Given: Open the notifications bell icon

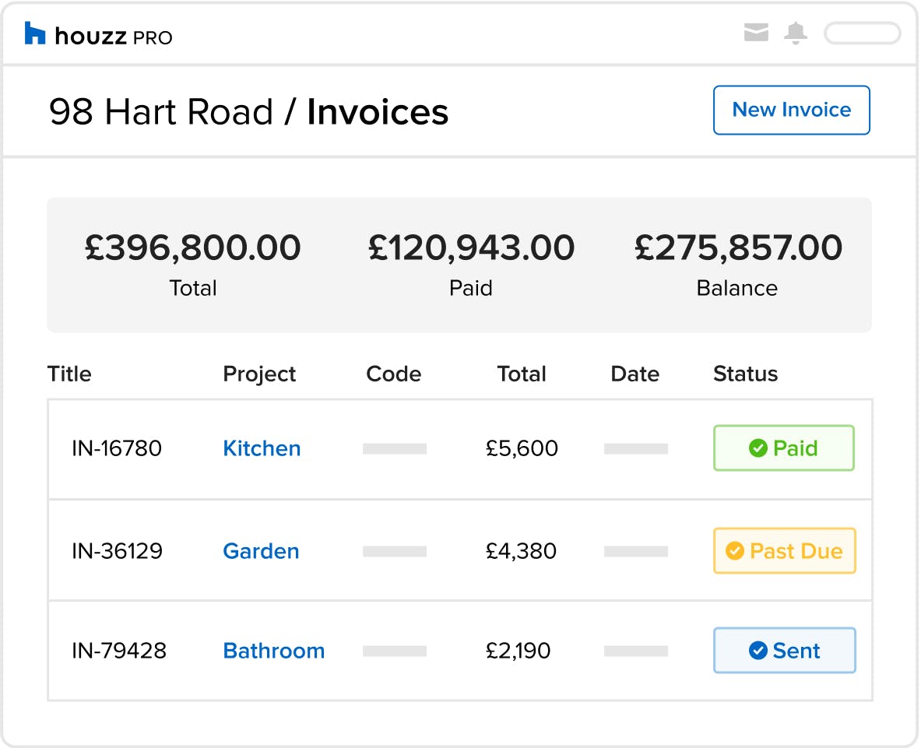Looking at the screenshot, I should (x=794, y=33).
